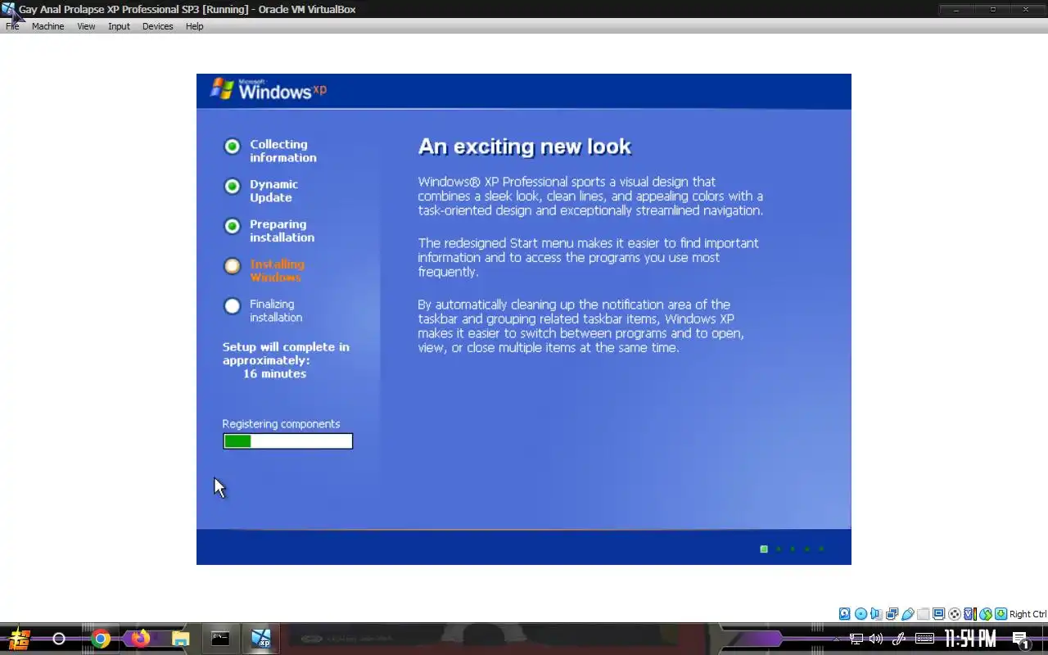Click the USB devices status icon
1048x655 pixels.
(x=907, y=614)
